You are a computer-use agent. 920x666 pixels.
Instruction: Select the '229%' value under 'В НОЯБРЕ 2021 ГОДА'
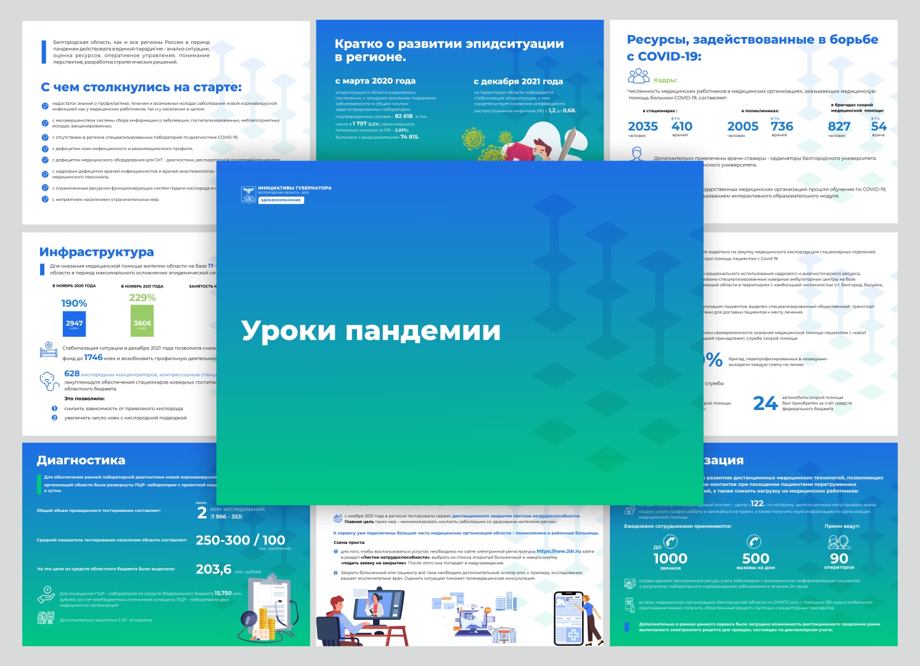tap(142, 298)
